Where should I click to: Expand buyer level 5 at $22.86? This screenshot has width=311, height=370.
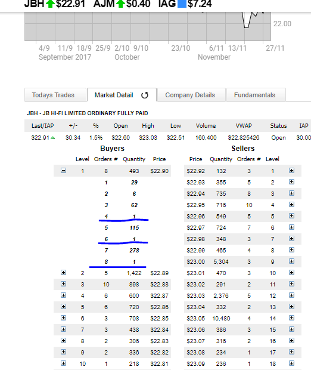[63, 307]
